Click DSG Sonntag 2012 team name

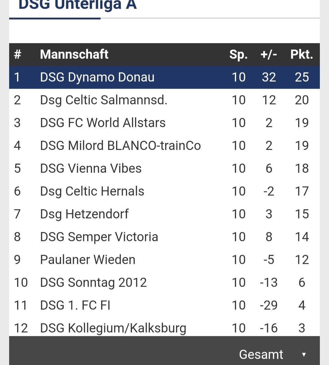coord(94,283)
